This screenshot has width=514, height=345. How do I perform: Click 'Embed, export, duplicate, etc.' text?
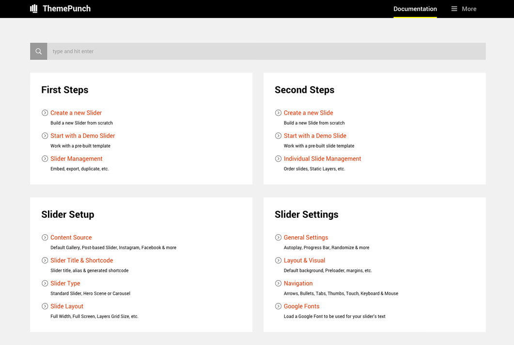[x=79, y=169]
